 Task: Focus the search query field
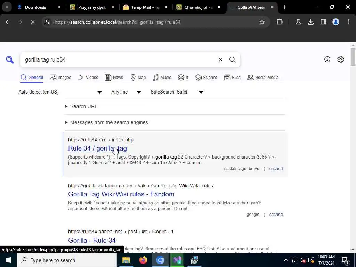point(118,60)
